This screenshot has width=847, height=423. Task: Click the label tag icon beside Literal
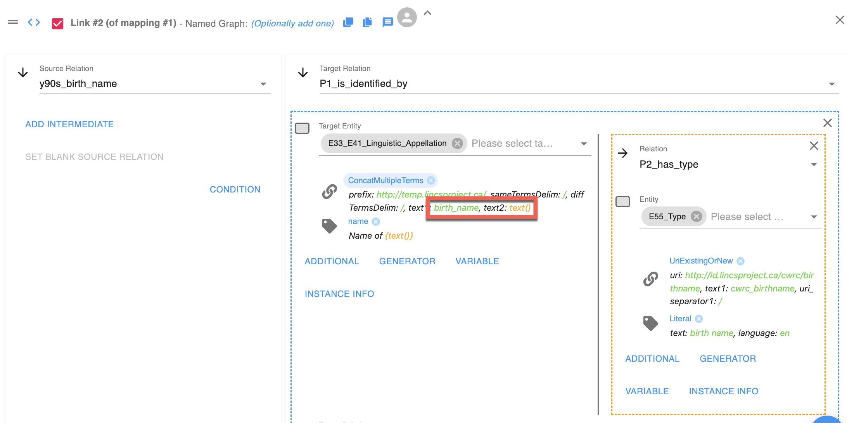[x=650, y=323]
